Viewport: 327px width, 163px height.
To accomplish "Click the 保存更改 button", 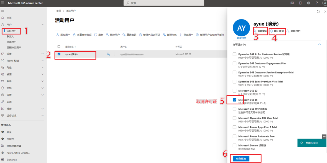I will click(x=241, y=159).
